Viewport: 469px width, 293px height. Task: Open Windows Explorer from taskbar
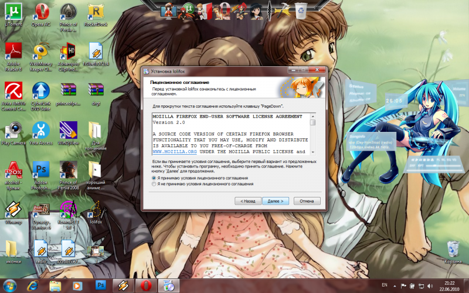[x=55, y=286]
